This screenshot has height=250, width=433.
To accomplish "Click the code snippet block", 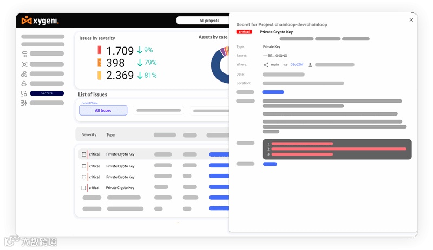I will (337, 149).
